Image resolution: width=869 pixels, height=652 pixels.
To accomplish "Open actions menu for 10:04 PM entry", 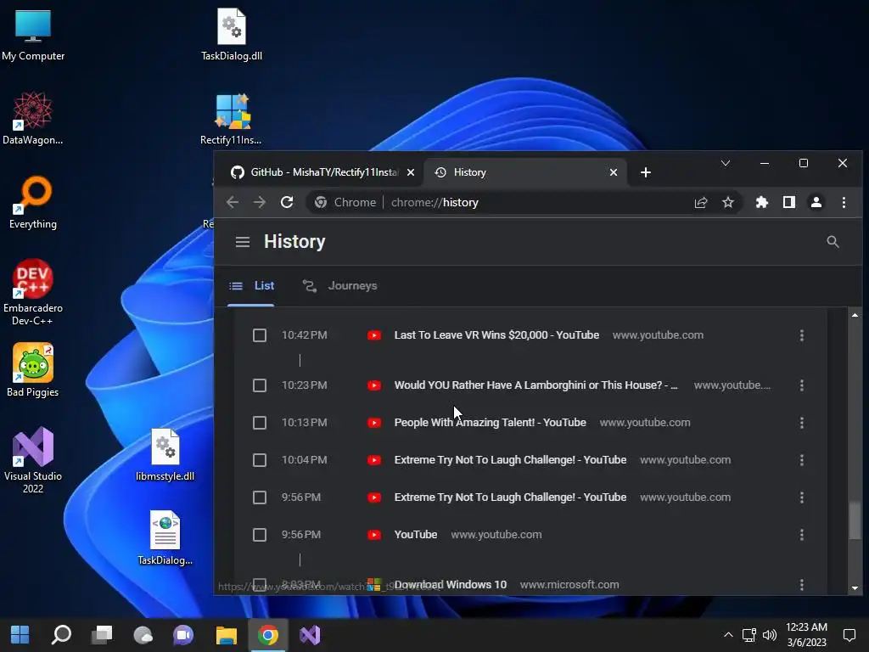I will 801,460.
